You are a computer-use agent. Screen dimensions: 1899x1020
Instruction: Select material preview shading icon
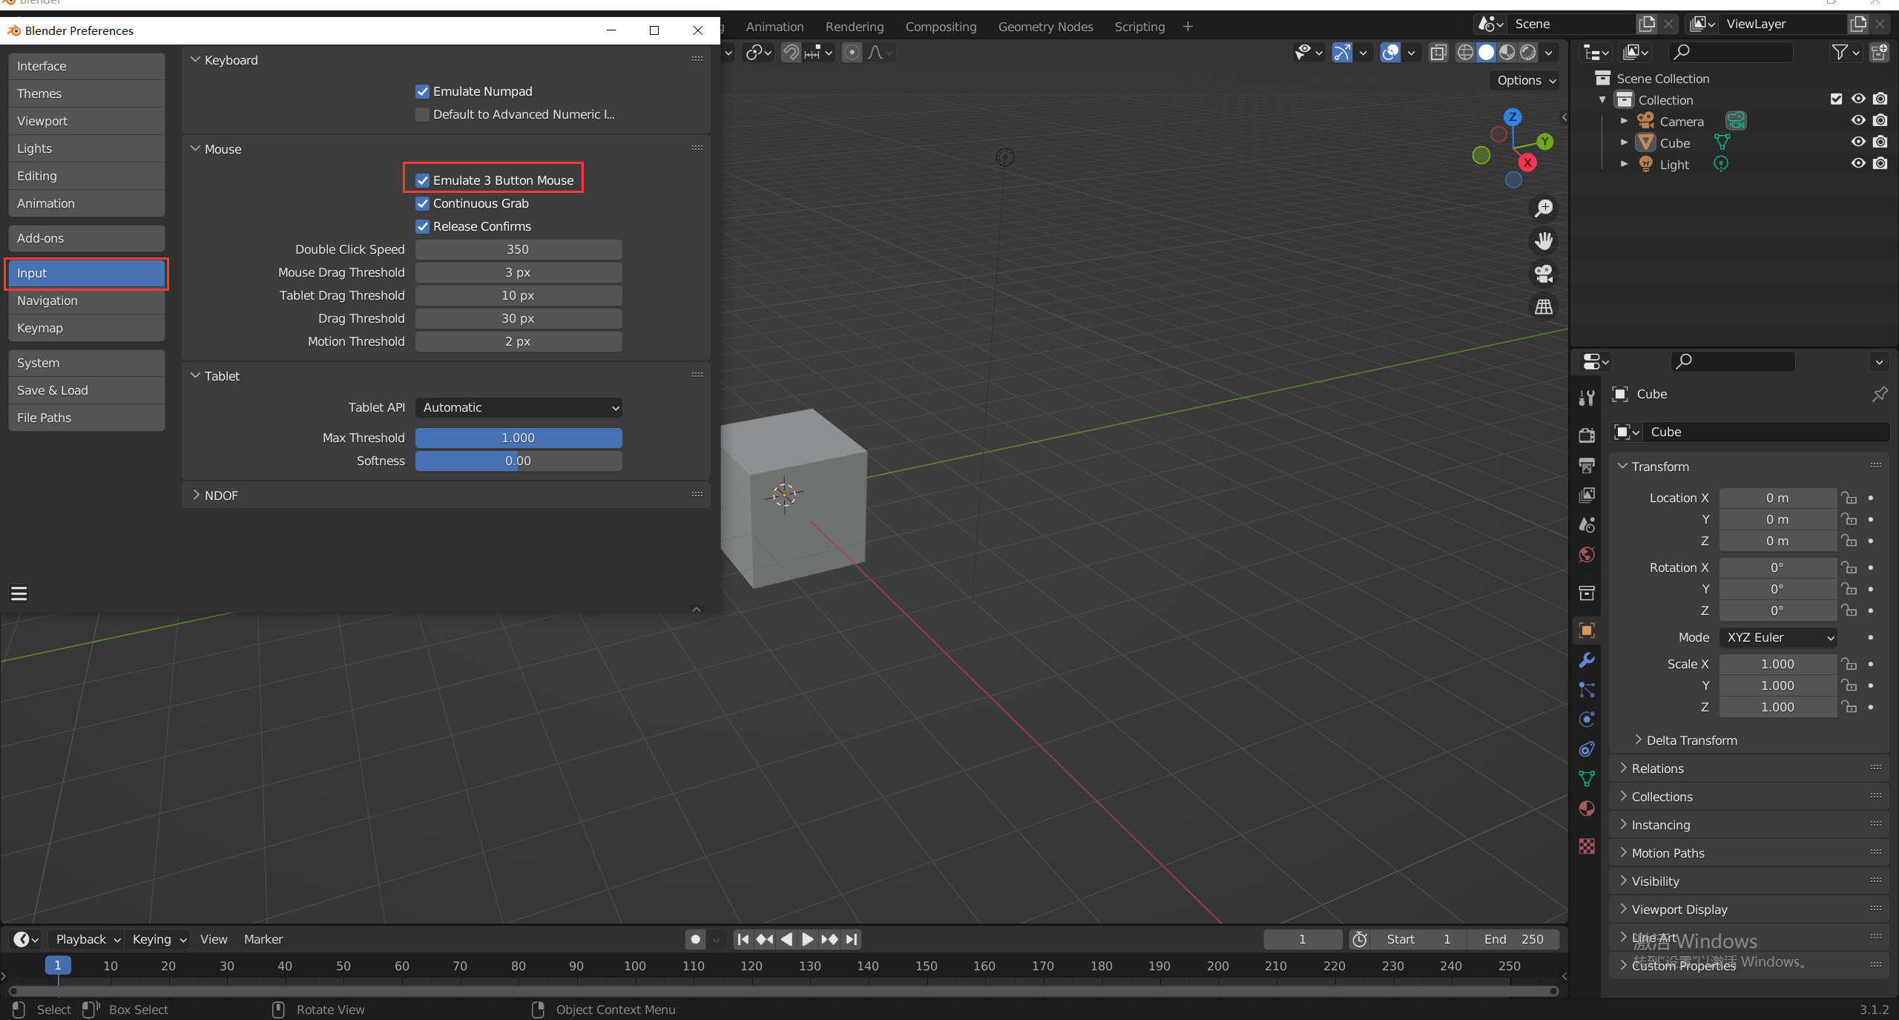click(1507, 52)
